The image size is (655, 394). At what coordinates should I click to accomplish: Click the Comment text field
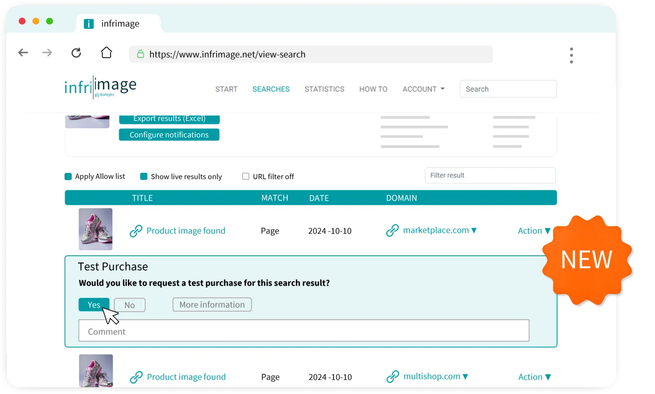pyautogui.click(x=304, y=331)
